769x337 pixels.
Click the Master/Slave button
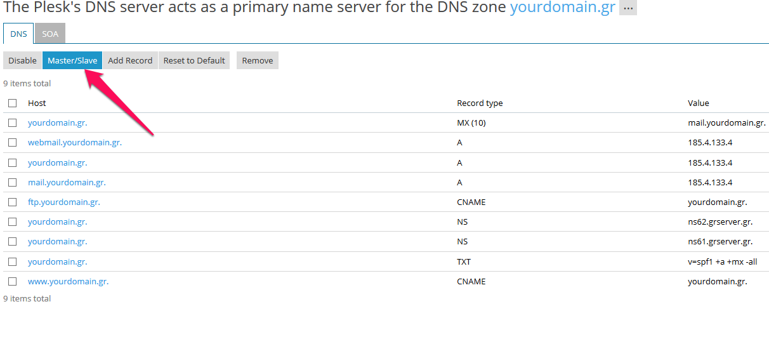pos(72,60)
